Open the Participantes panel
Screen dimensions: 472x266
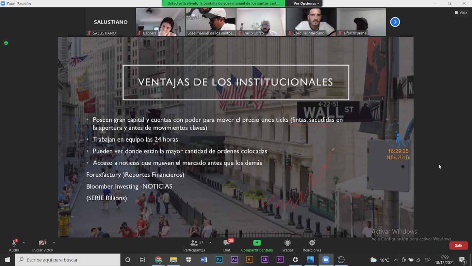tap(194, 245)
